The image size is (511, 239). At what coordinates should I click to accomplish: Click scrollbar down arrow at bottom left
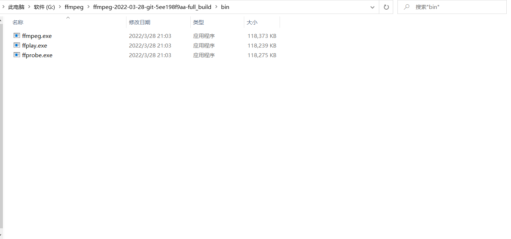(x=1, y=235)
